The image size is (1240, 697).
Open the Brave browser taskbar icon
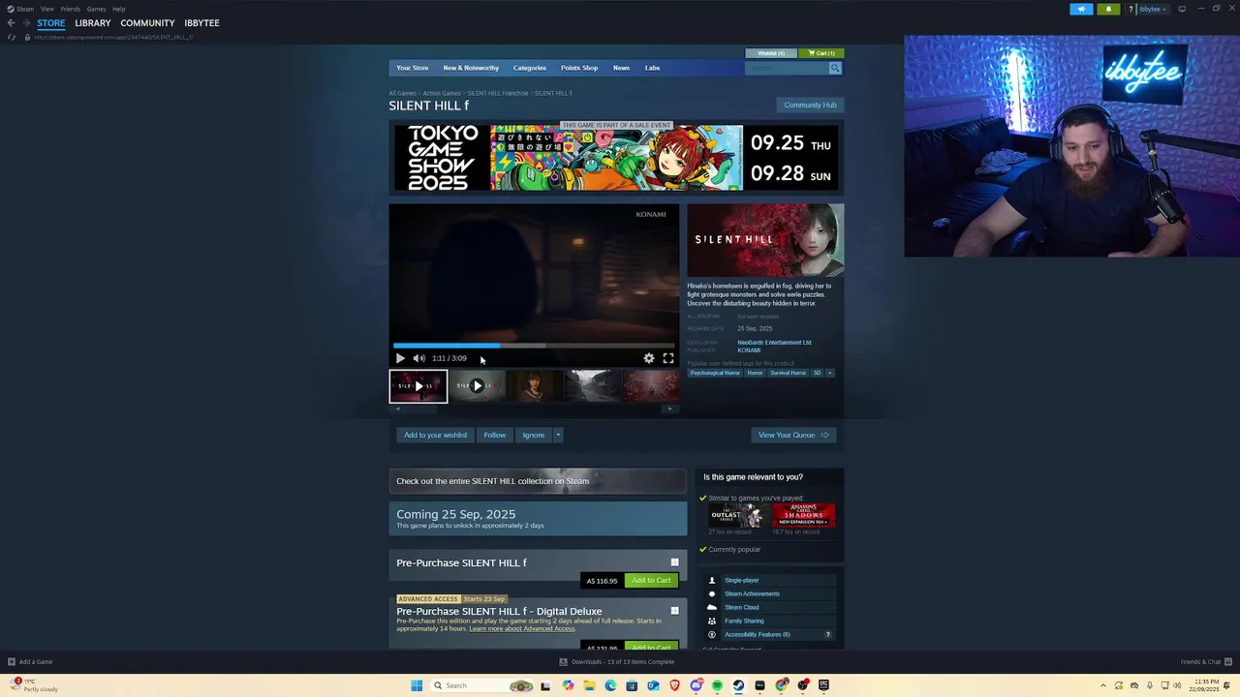[674, 685]
